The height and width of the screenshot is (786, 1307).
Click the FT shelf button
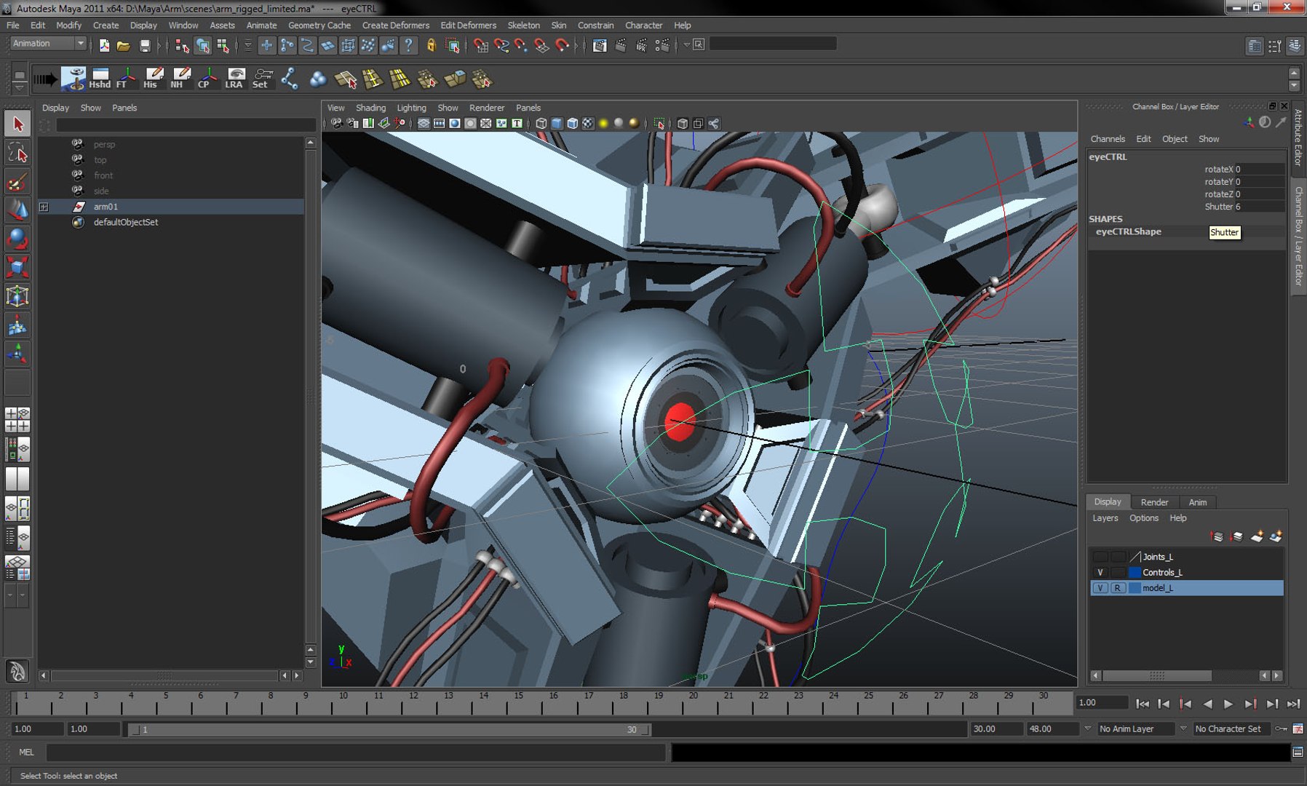tap(126, 79)
